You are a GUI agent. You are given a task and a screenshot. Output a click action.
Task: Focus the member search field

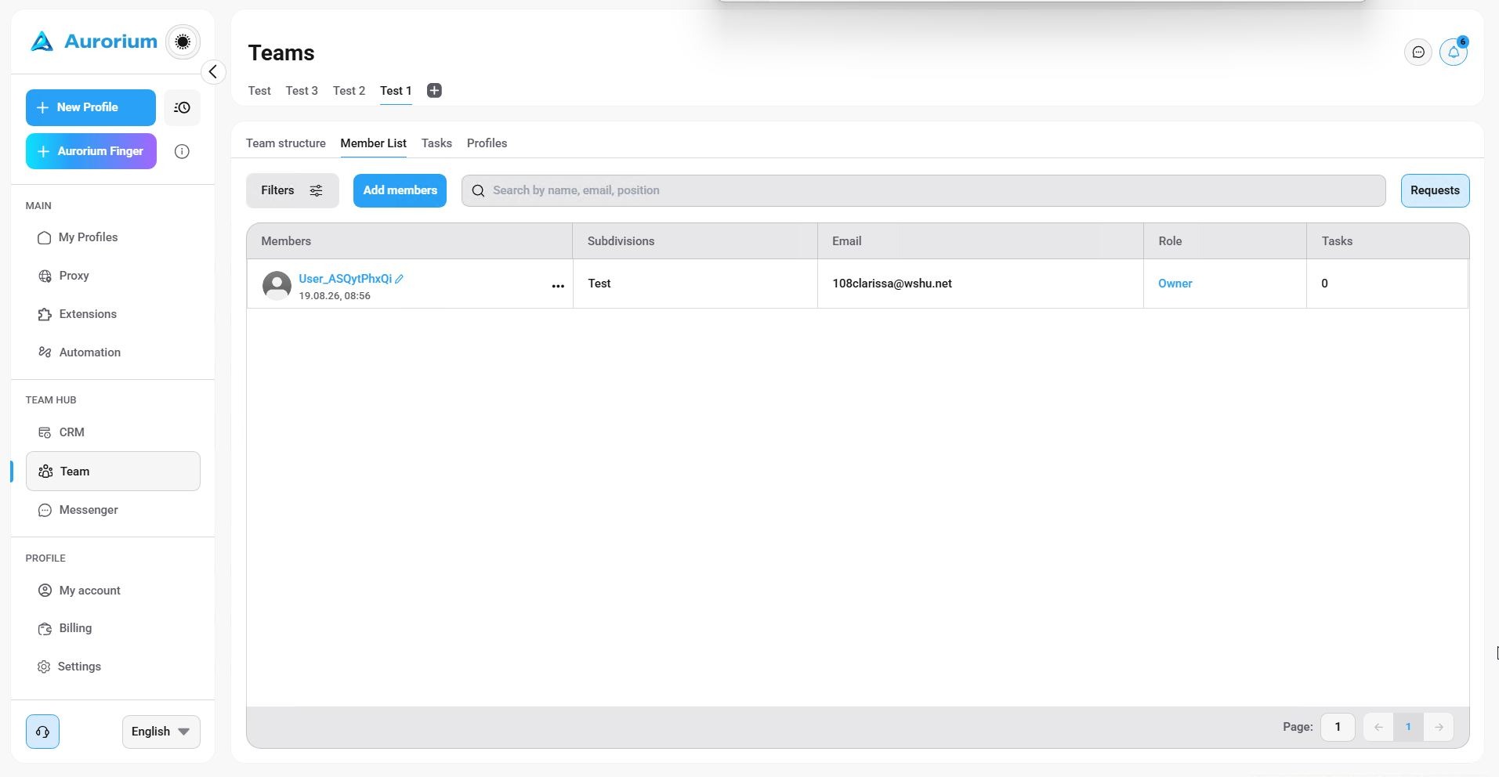[x=923, y=191]
